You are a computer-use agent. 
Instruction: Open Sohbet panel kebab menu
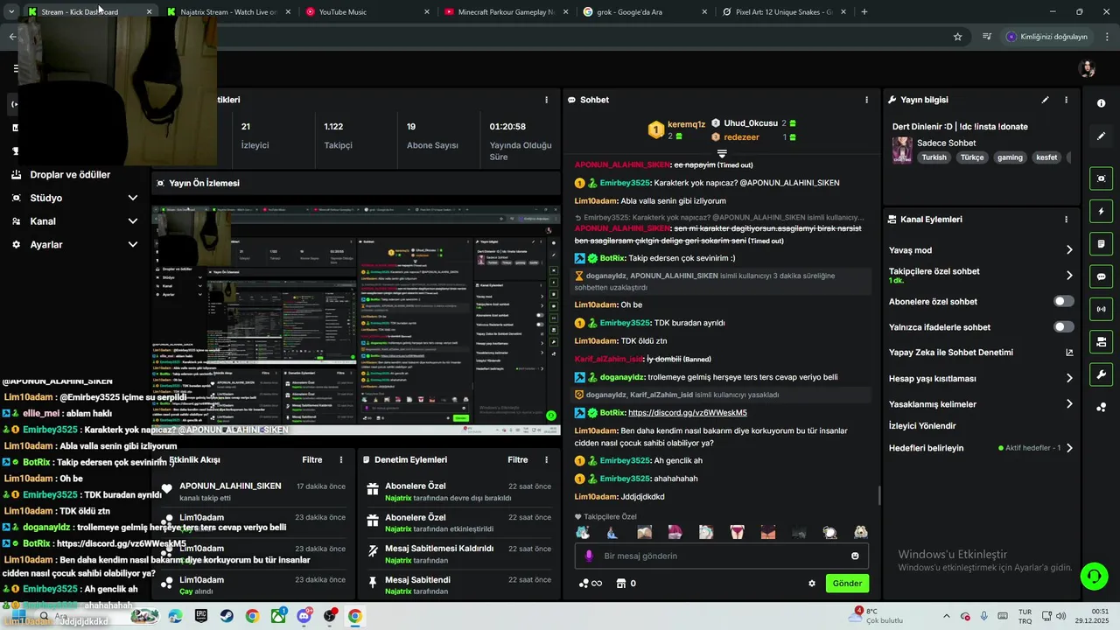click(867, 100)
